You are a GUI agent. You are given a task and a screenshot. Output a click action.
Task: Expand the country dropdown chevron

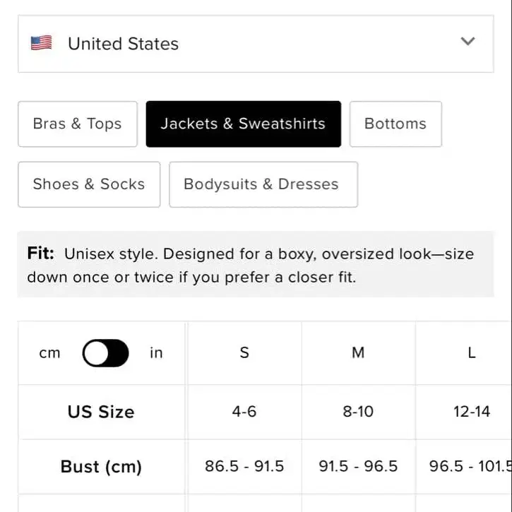point(468,42)
